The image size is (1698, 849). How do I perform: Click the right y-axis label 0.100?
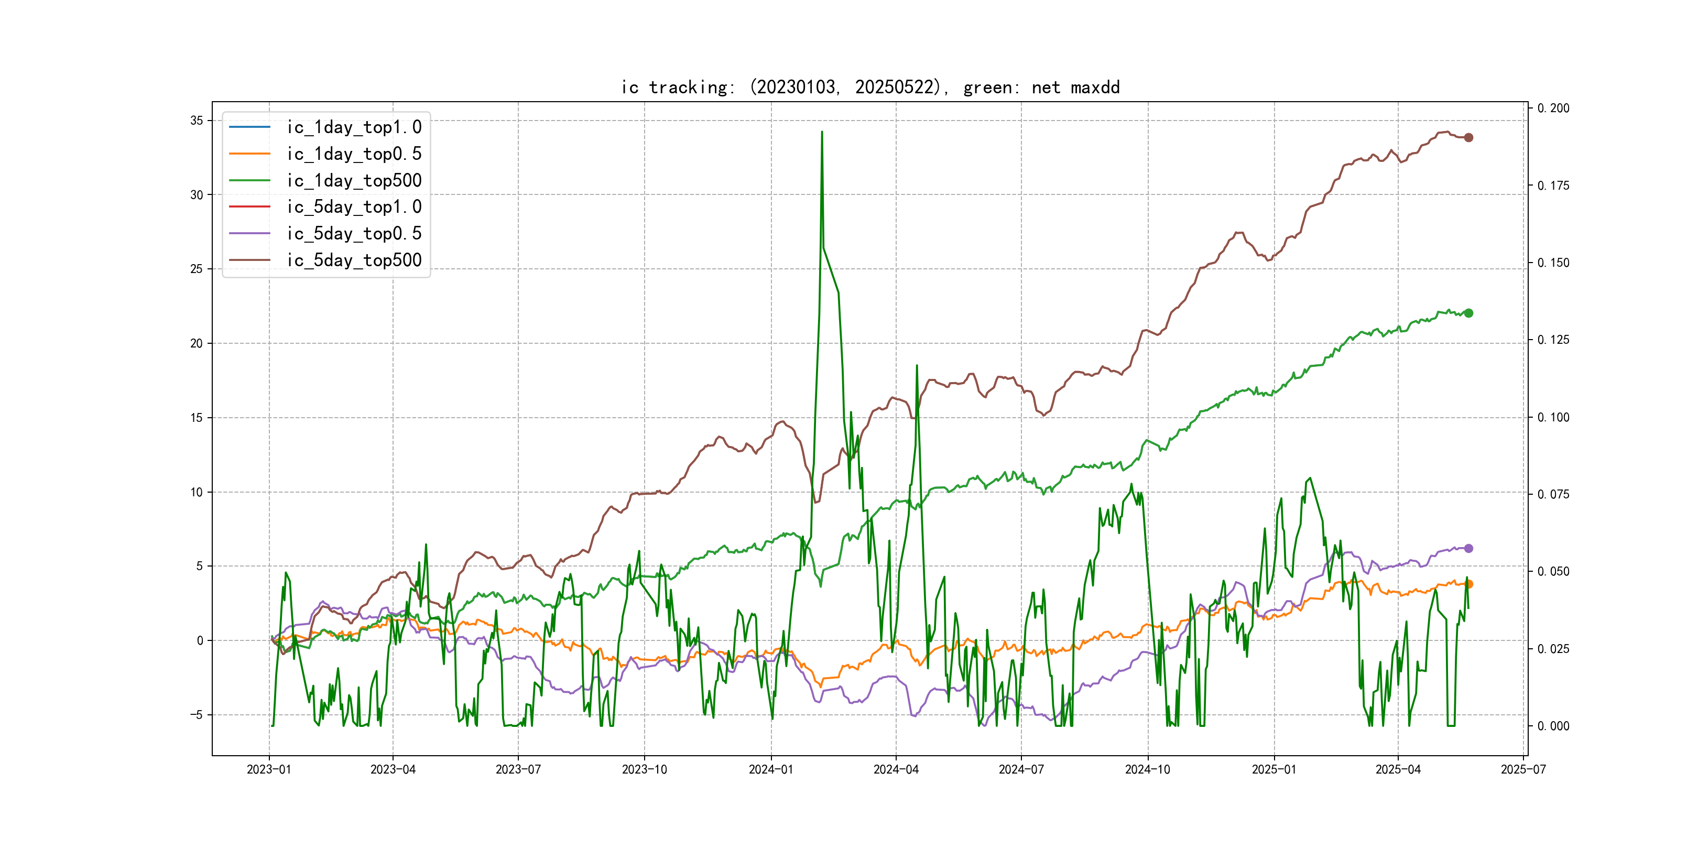[x=1553, y=417]
